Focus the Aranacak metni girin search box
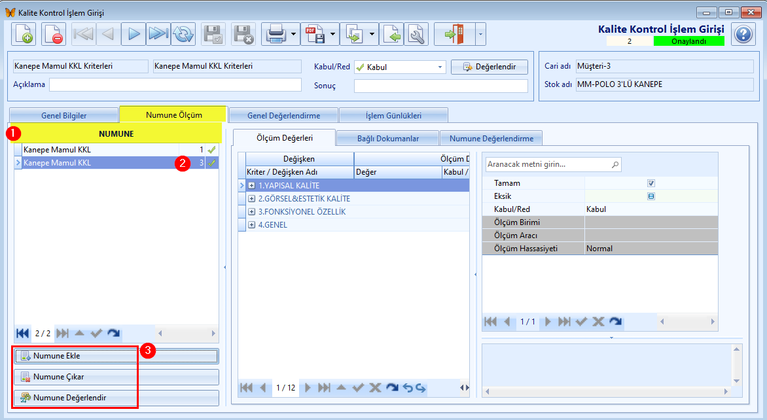The image size is (767, 420). pyautogui.click(x=553, y=165)
